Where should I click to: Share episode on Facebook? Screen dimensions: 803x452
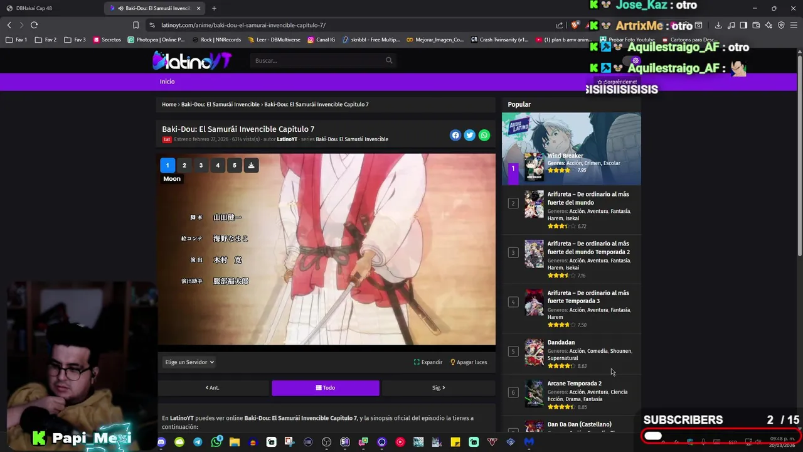pyautogui.click(x=455, y=135)
